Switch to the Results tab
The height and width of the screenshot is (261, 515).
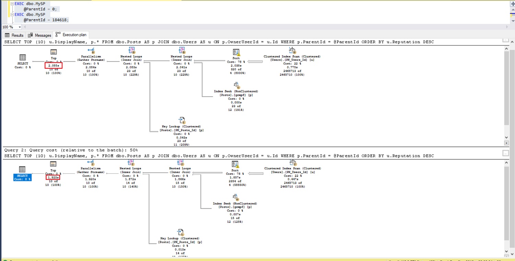pos(14,35)
